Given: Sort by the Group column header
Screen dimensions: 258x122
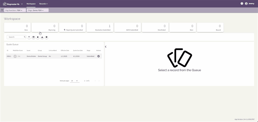Looking at the screenshot, I should click(x=40, y=51).
